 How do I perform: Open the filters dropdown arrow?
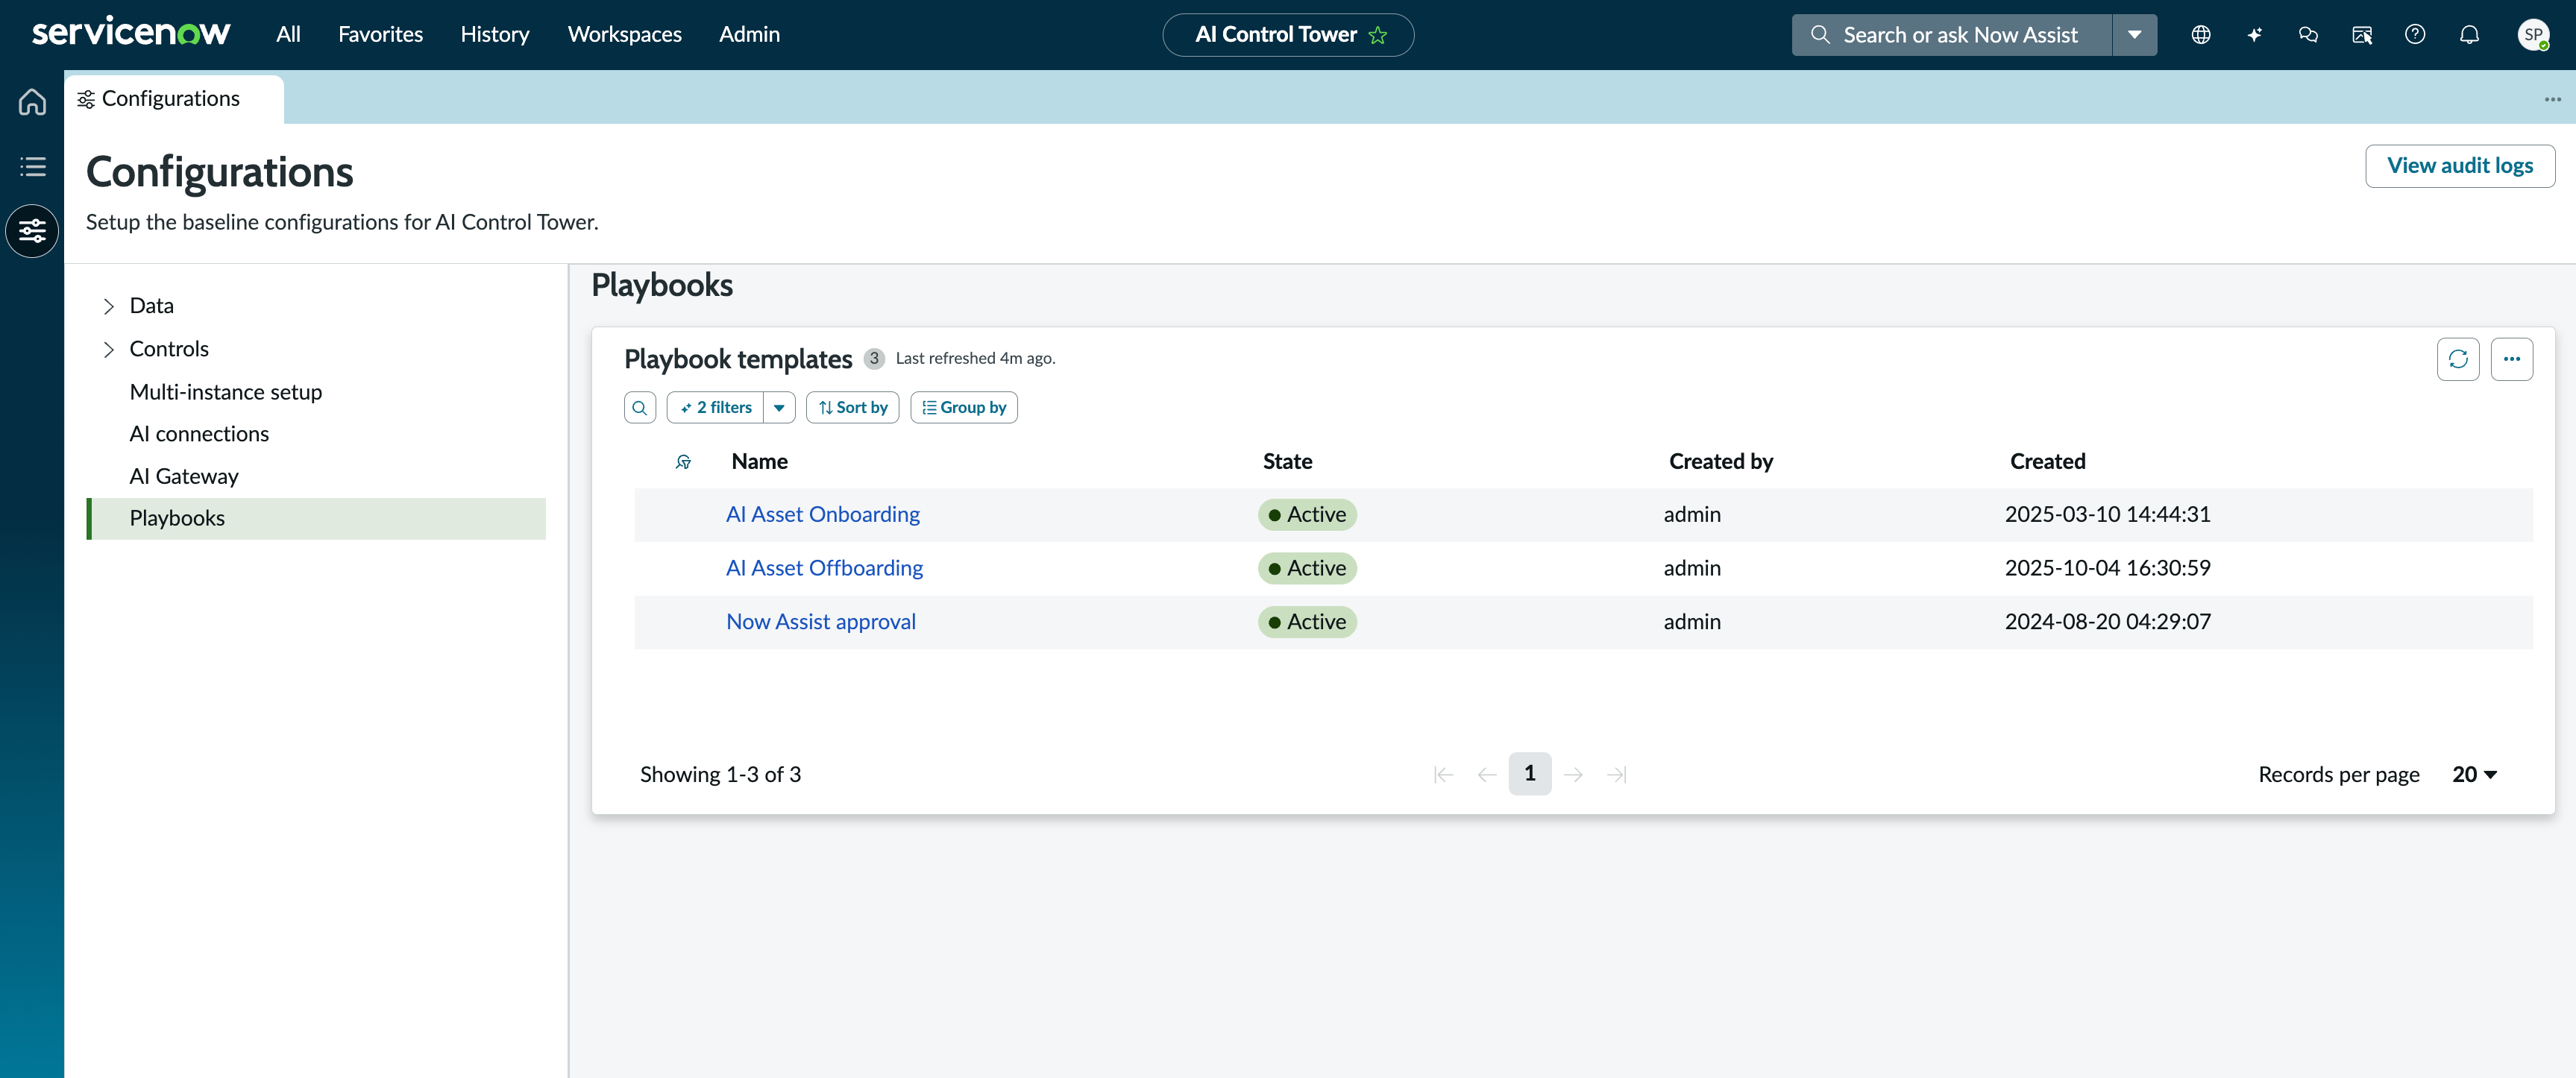pos(779,408)
